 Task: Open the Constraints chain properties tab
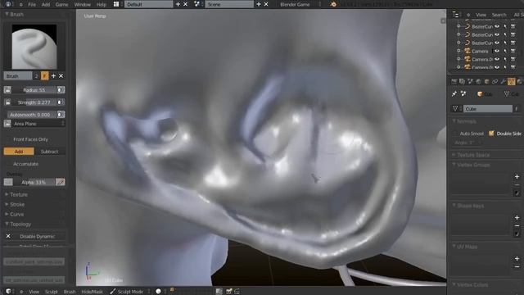point(495,81)
